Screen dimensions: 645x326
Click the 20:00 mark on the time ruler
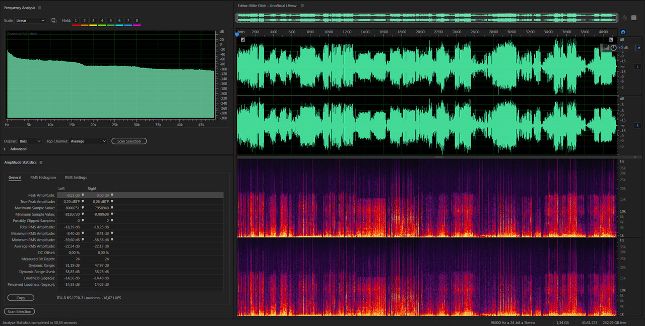click(420, 32)
